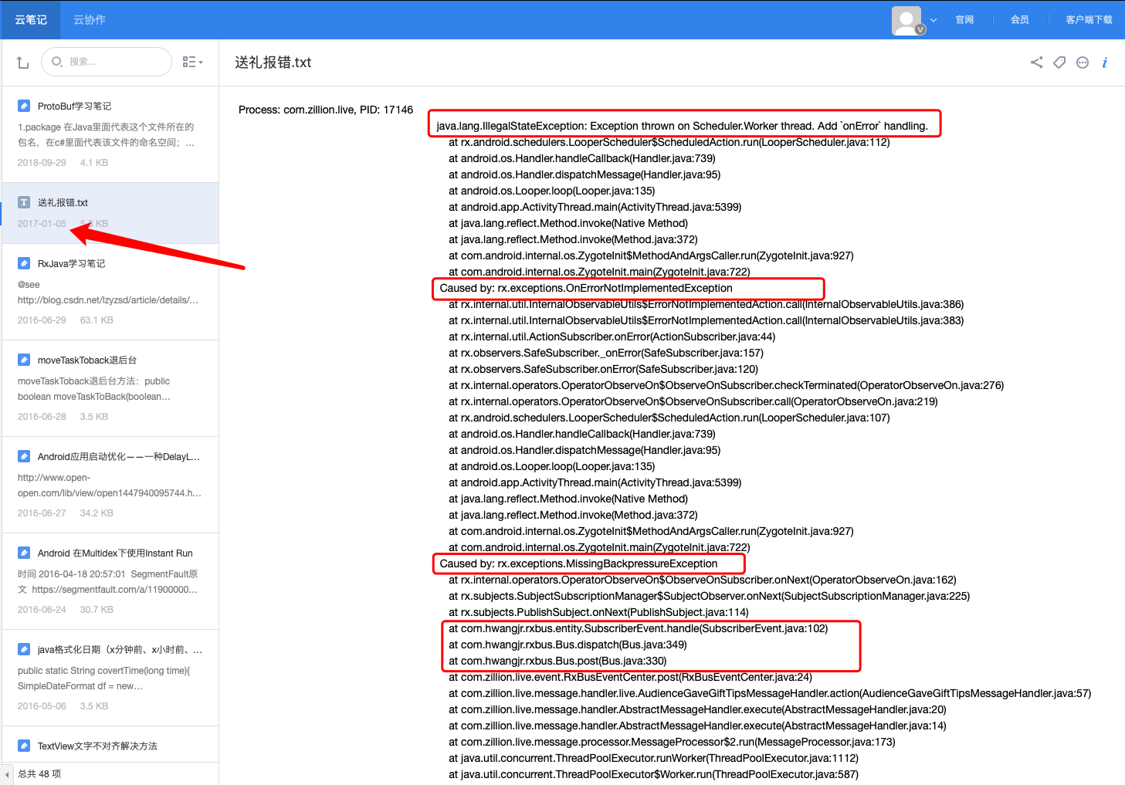
Task: Click the note title 送礼报错.txt
Action: (273, 63)
